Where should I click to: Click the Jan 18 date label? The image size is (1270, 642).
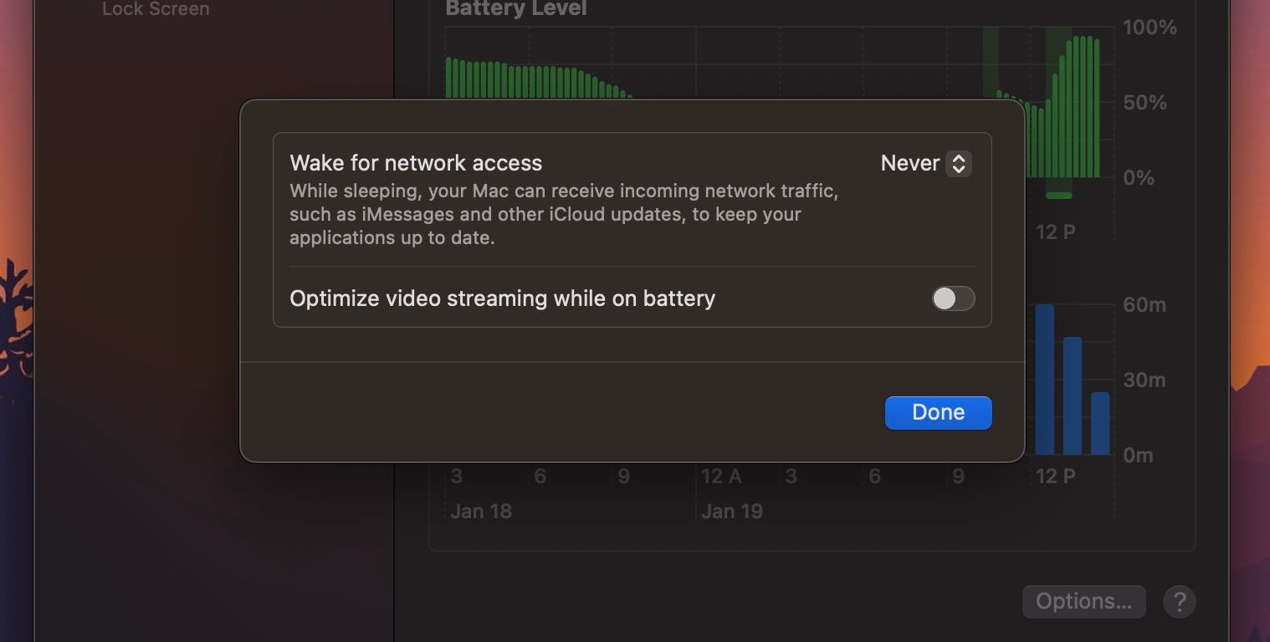point(481,511)
